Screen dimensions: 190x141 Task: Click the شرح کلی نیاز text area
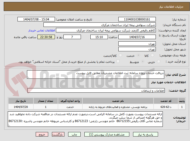pos(95,74)
